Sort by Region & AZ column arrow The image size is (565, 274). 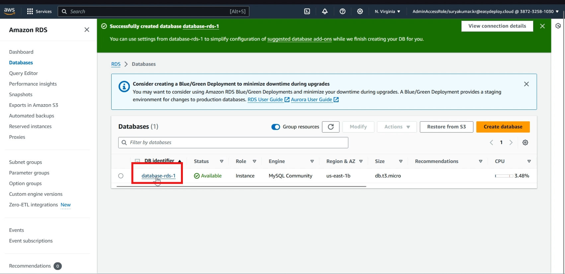[361, 161]
